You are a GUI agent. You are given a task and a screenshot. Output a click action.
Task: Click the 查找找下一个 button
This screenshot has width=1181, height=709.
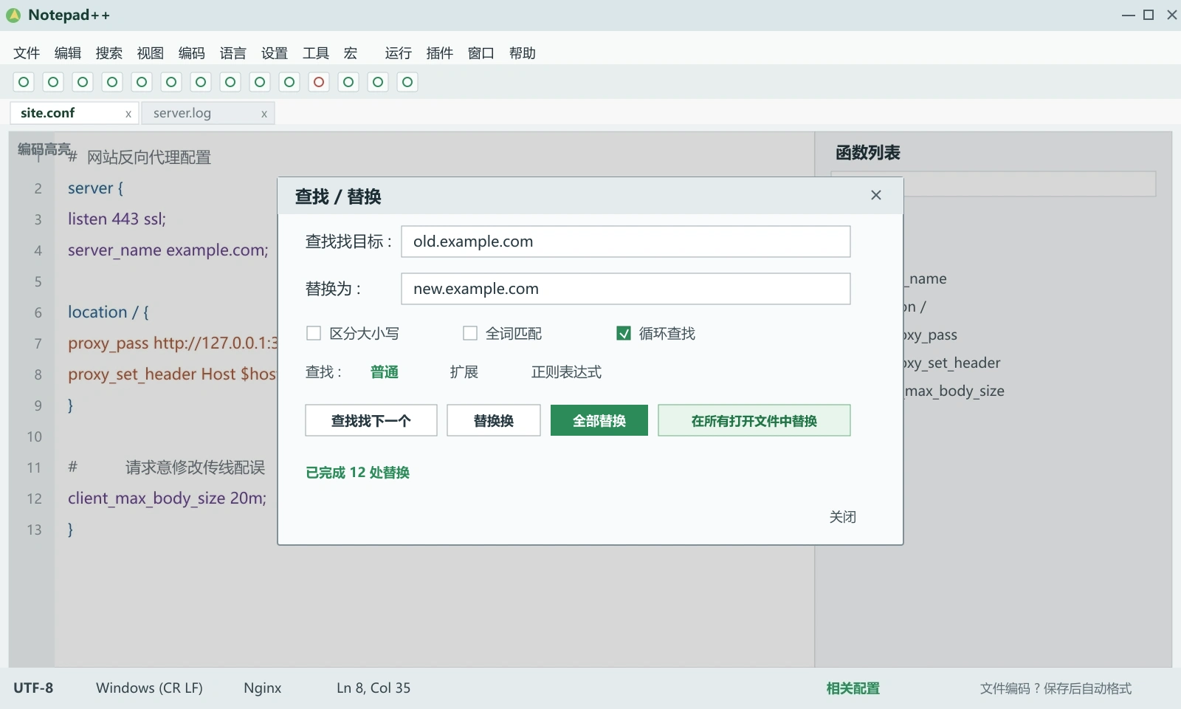pos(371,420)
